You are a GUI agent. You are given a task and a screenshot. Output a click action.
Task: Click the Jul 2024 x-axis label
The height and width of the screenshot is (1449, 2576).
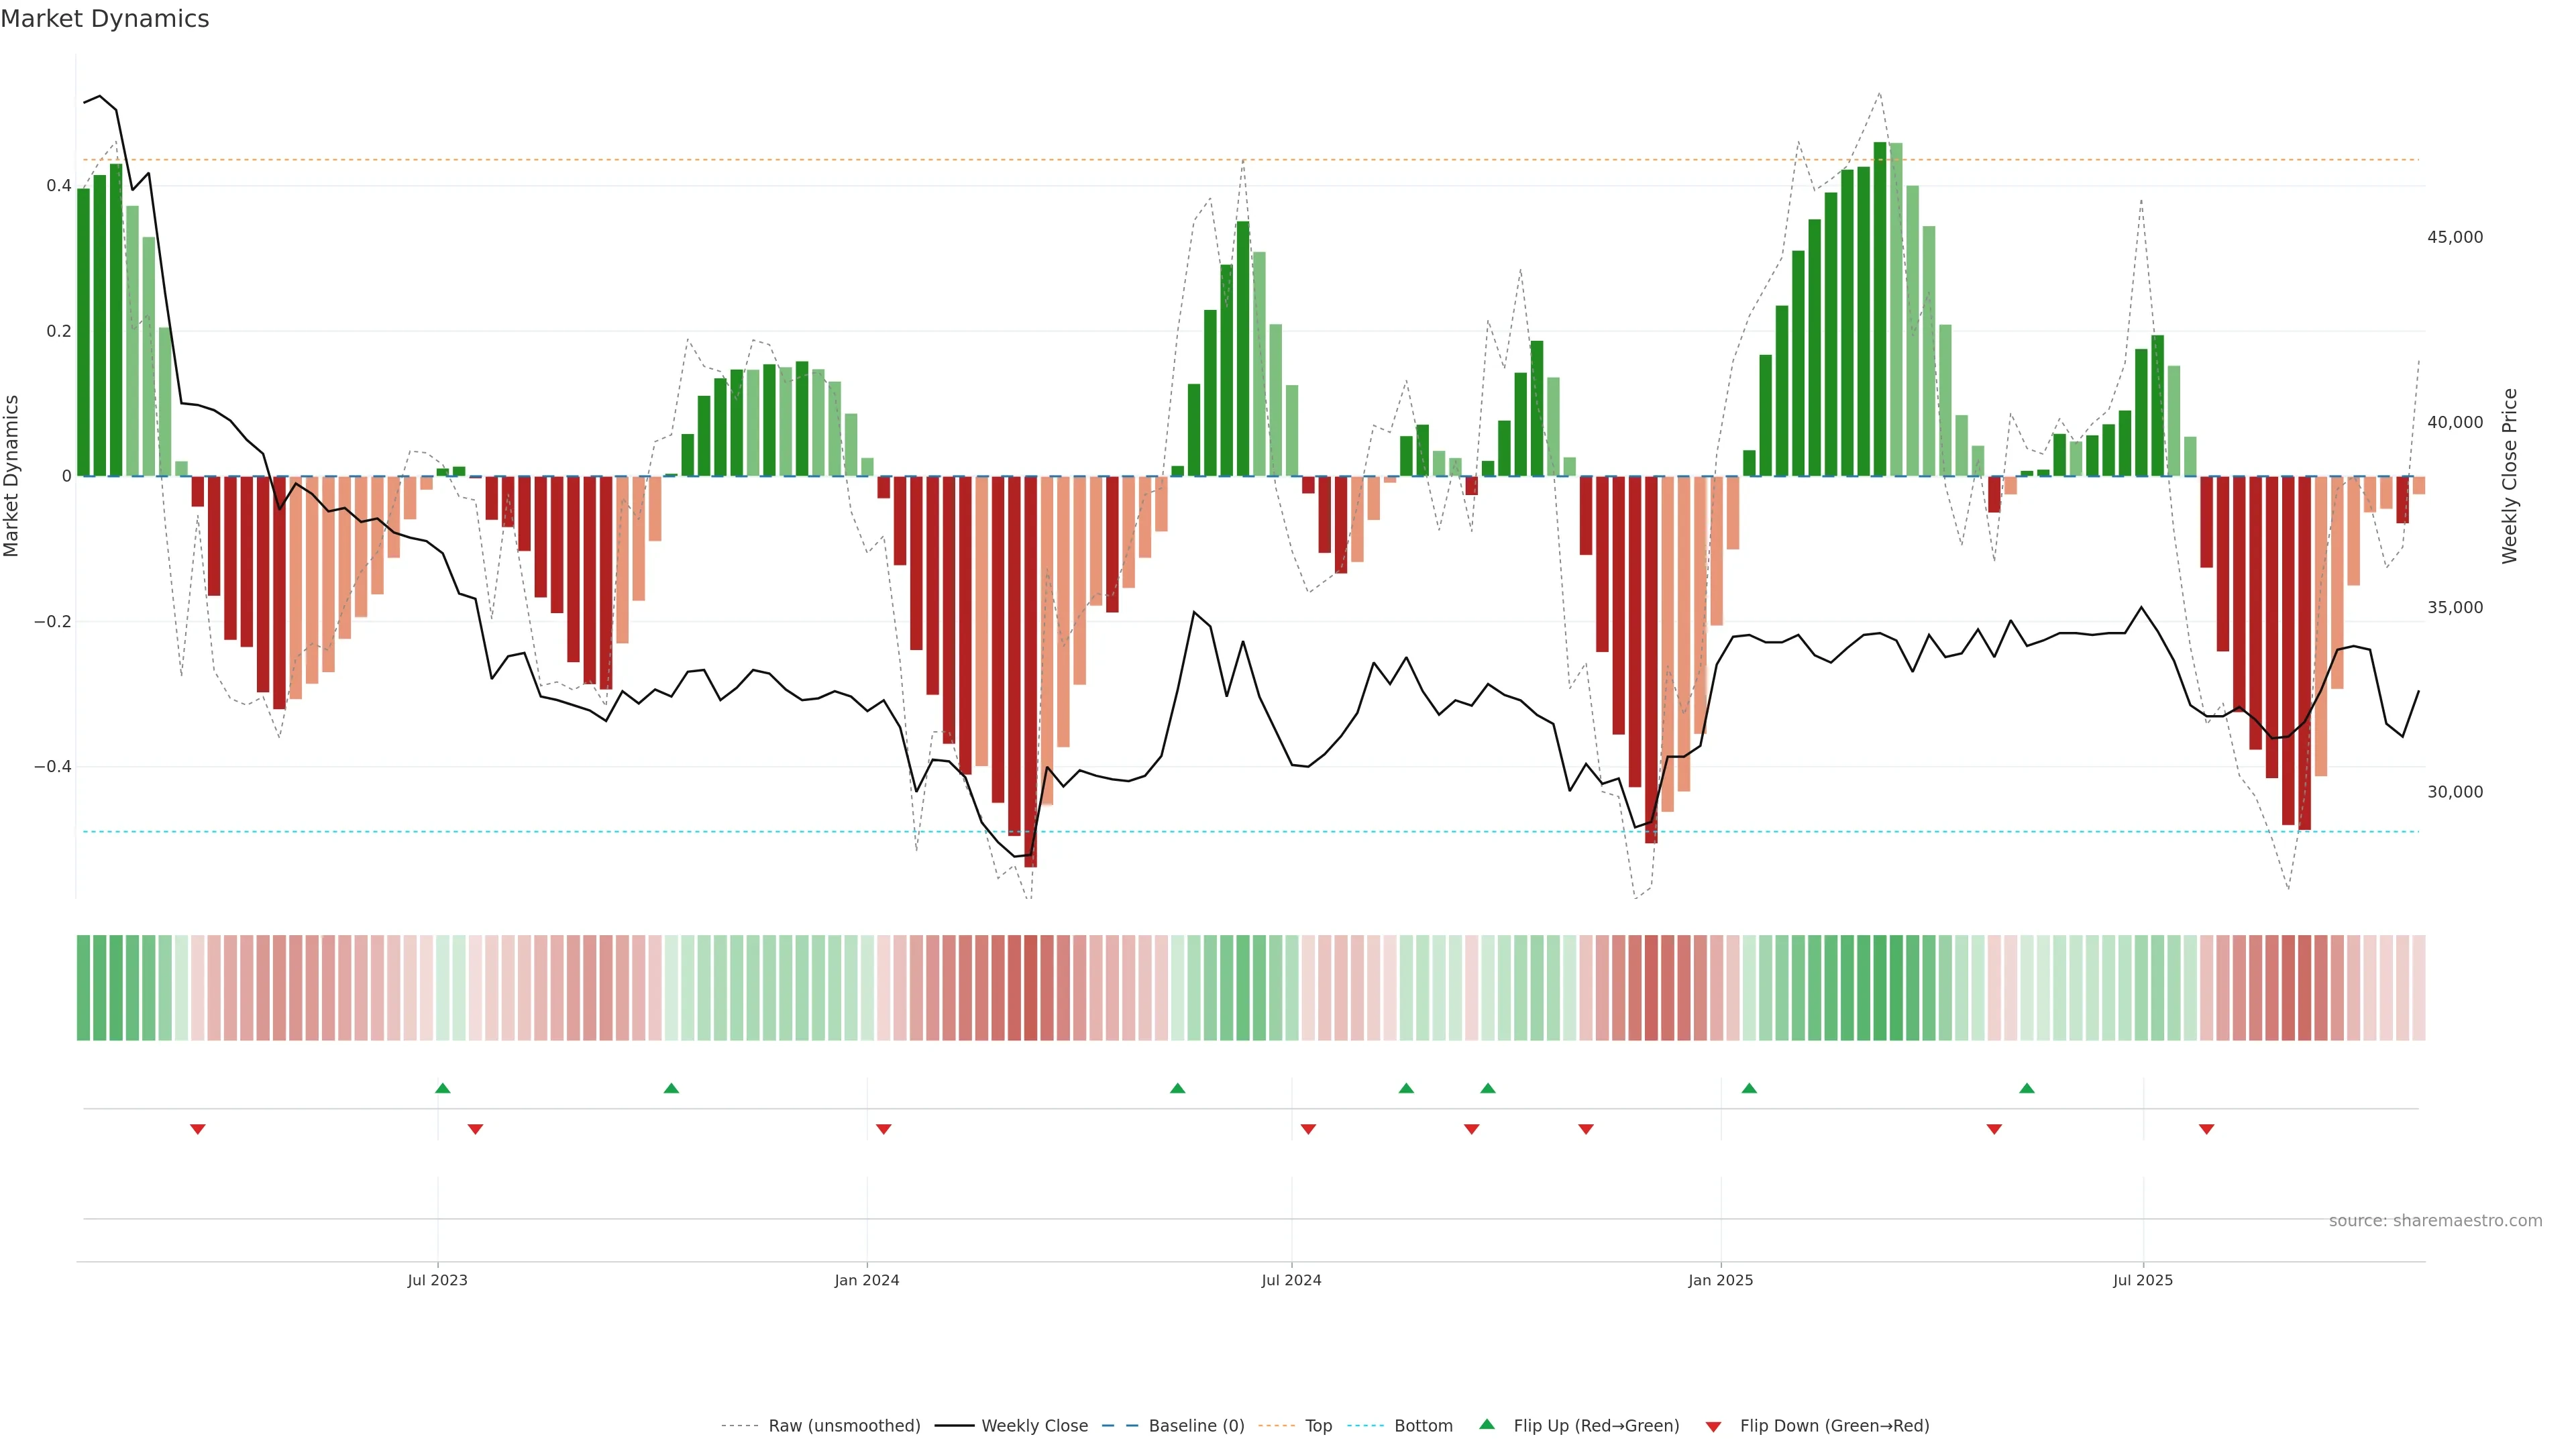coord(1291,1280)
